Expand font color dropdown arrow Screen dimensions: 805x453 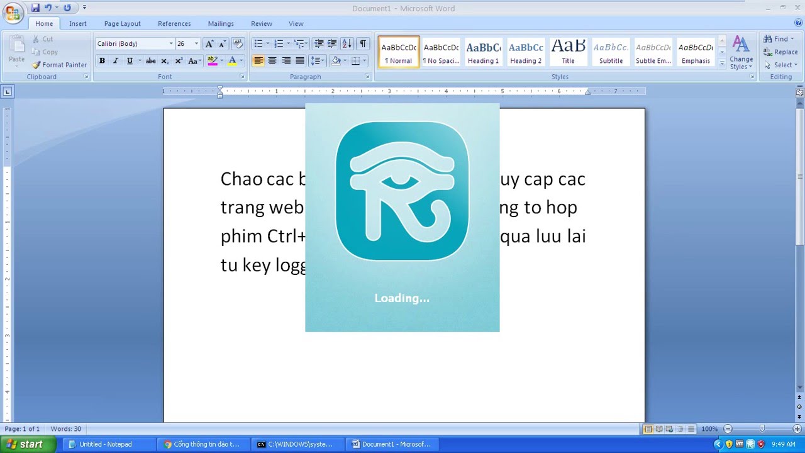point(241,61)
